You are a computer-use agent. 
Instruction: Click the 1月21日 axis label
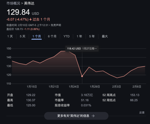pos(54,86)
